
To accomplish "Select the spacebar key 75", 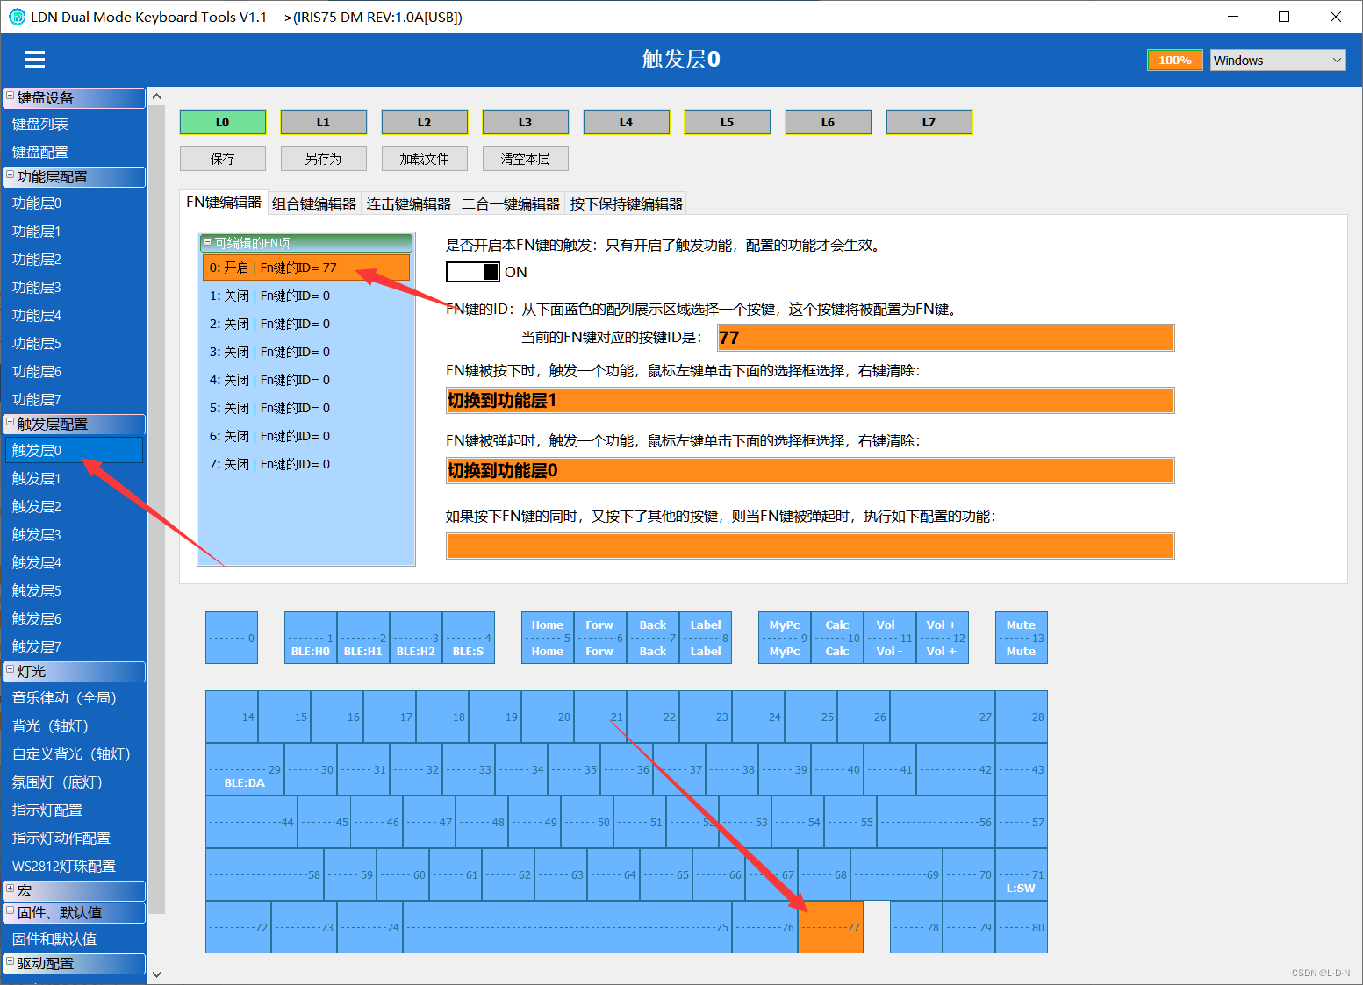I will (x=567, y=927).
